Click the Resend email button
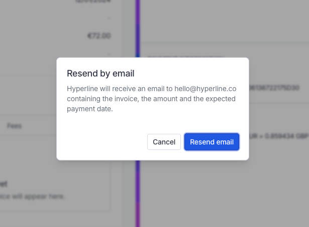Screen dimensions: 309x227 (212, 142)
